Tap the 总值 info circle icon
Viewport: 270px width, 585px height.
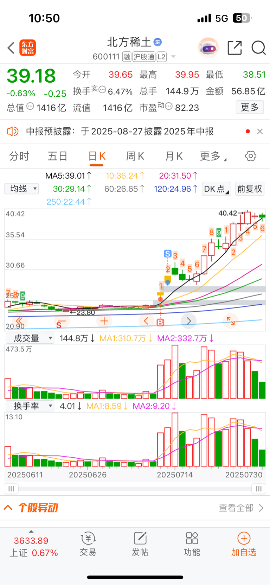click(x=30, y=106)
